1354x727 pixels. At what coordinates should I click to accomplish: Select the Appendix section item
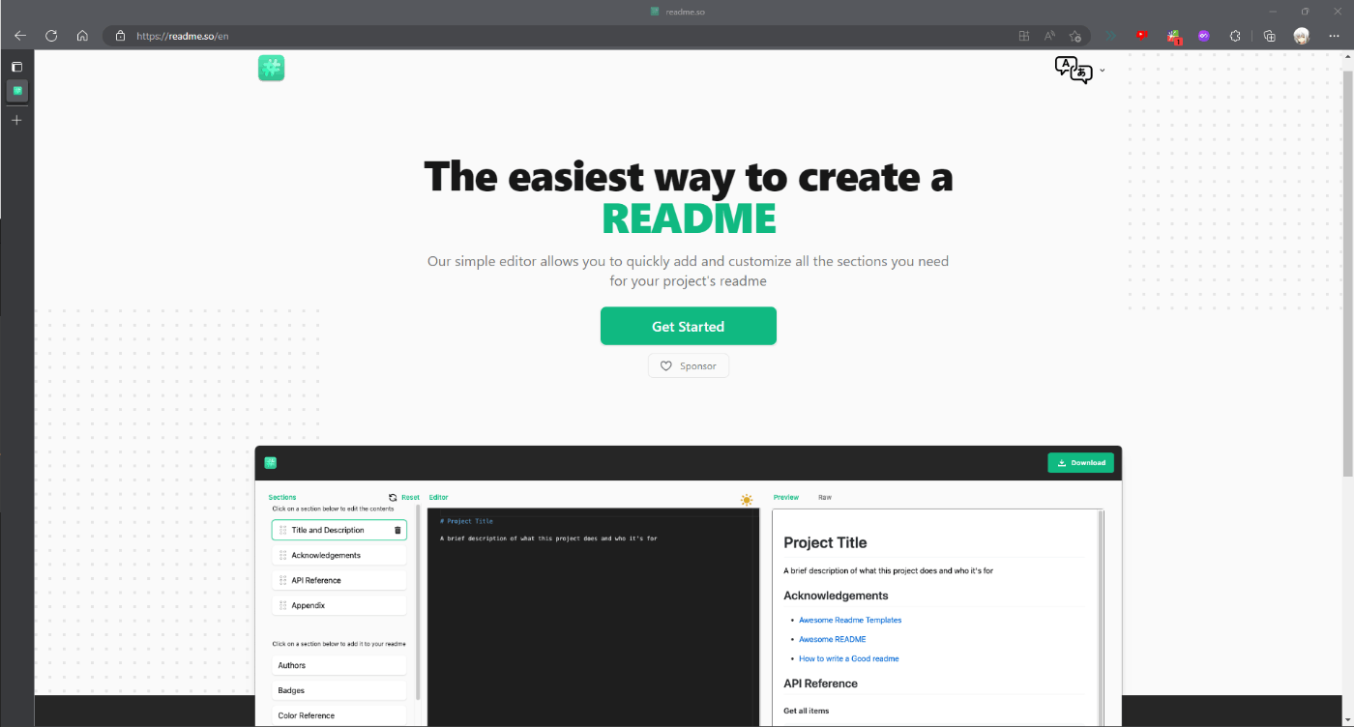[339, 605]
